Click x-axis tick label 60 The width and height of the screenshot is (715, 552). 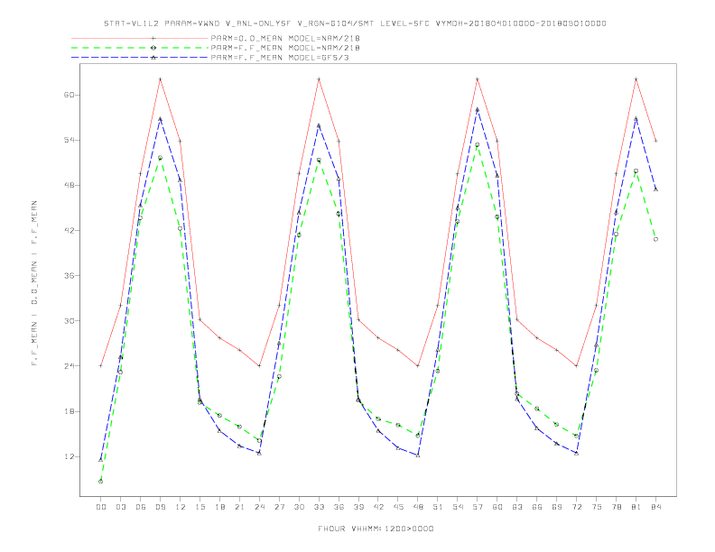(497, 507)
